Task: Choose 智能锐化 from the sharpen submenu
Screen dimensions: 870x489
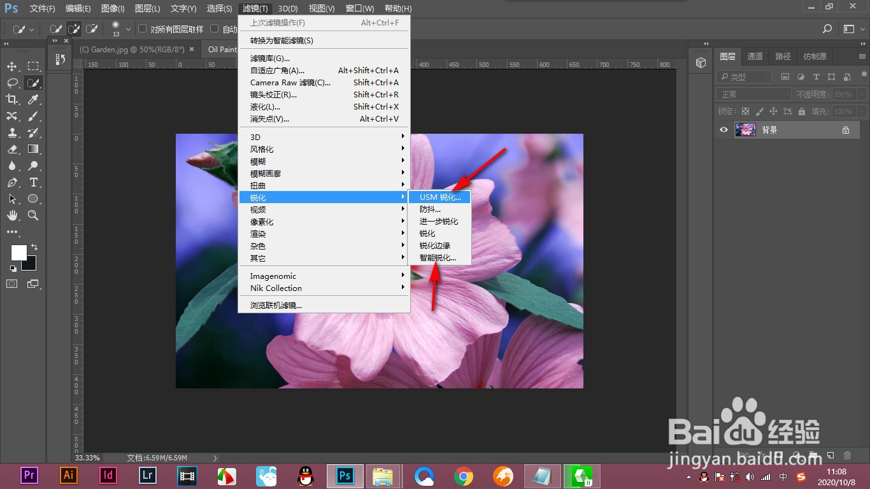Action: click(x=440, y=258)
